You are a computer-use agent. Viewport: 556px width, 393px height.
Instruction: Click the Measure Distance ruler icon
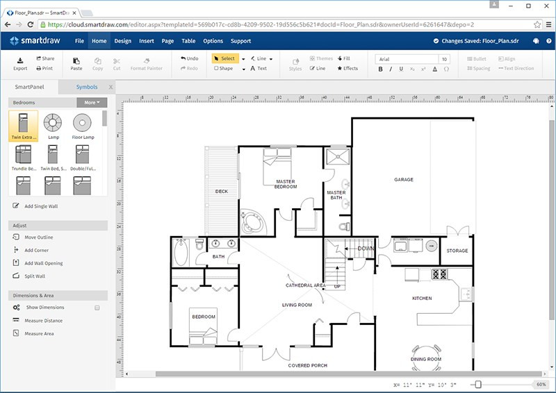16,321
